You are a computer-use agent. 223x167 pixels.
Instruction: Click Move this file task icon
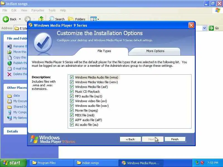pos(9,52)
